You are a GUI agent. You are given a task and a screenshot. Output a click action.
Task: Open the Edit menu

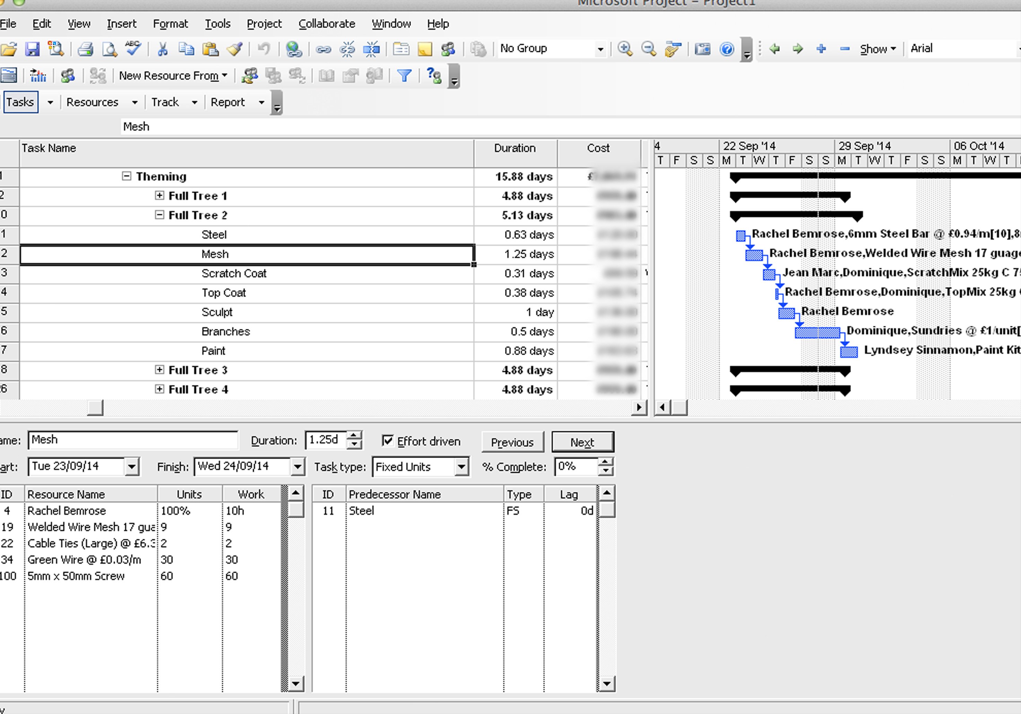coord(42,24)
